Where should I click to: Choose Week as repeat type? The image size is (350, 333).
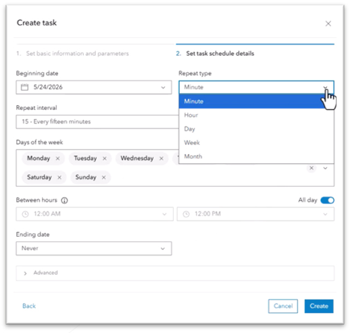point(256,143)
